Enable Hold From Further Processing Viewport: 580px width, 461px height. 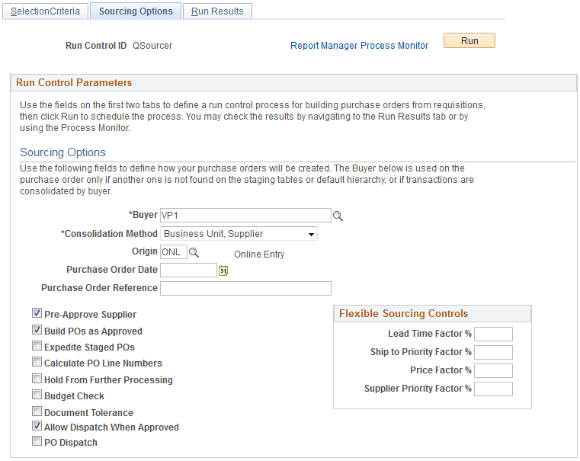(37, 378)
